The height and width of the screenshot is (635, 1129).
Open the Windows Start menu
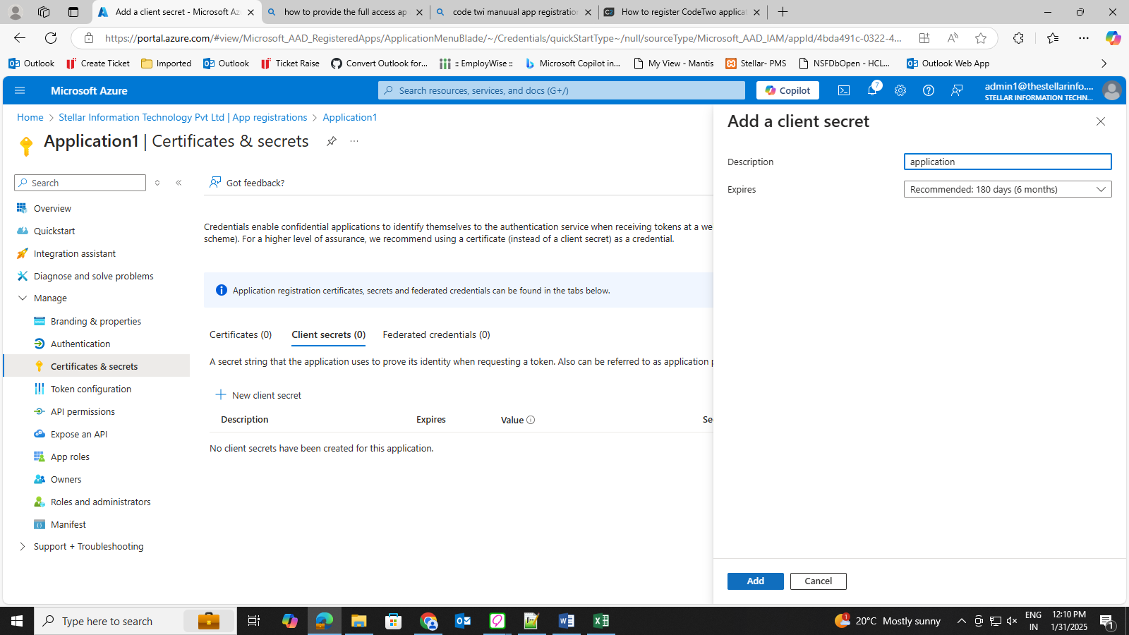(17, 621)
